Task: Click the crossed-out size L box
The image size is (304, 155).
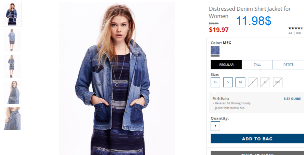Action: [253, 82]
